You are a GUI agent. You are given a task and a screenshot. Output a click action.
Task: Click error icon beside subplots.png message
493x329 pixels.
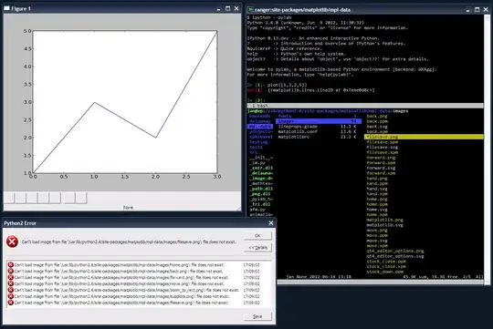click(x=10, y=296)
